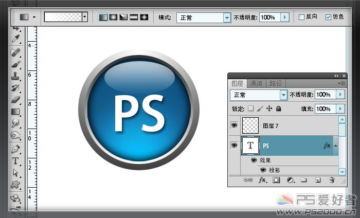Screen dimensions: 360x218
Task: Select the Custom Shape tool
Action: click(15, 185)
